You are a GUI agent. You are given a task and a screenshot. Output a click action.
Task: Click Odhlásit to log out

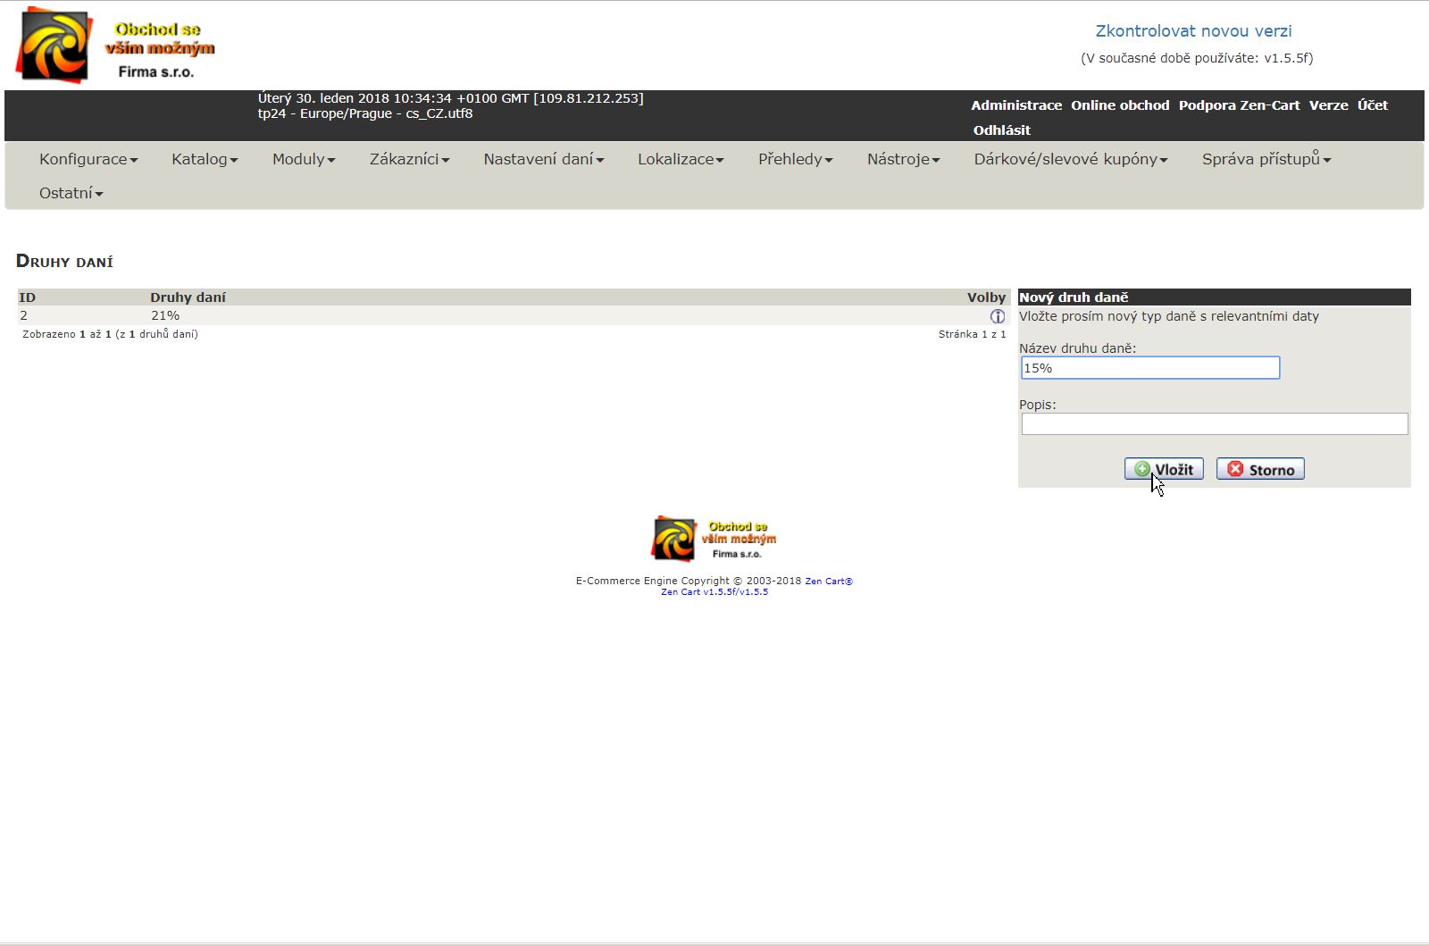1001,130
